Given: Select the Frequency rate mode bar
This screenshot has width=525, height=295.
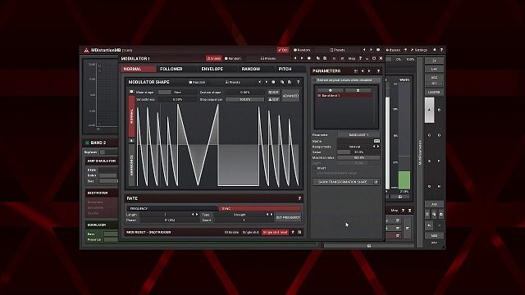Looking at the screenshot, I should pyautogui.click(x=172, y=208).
